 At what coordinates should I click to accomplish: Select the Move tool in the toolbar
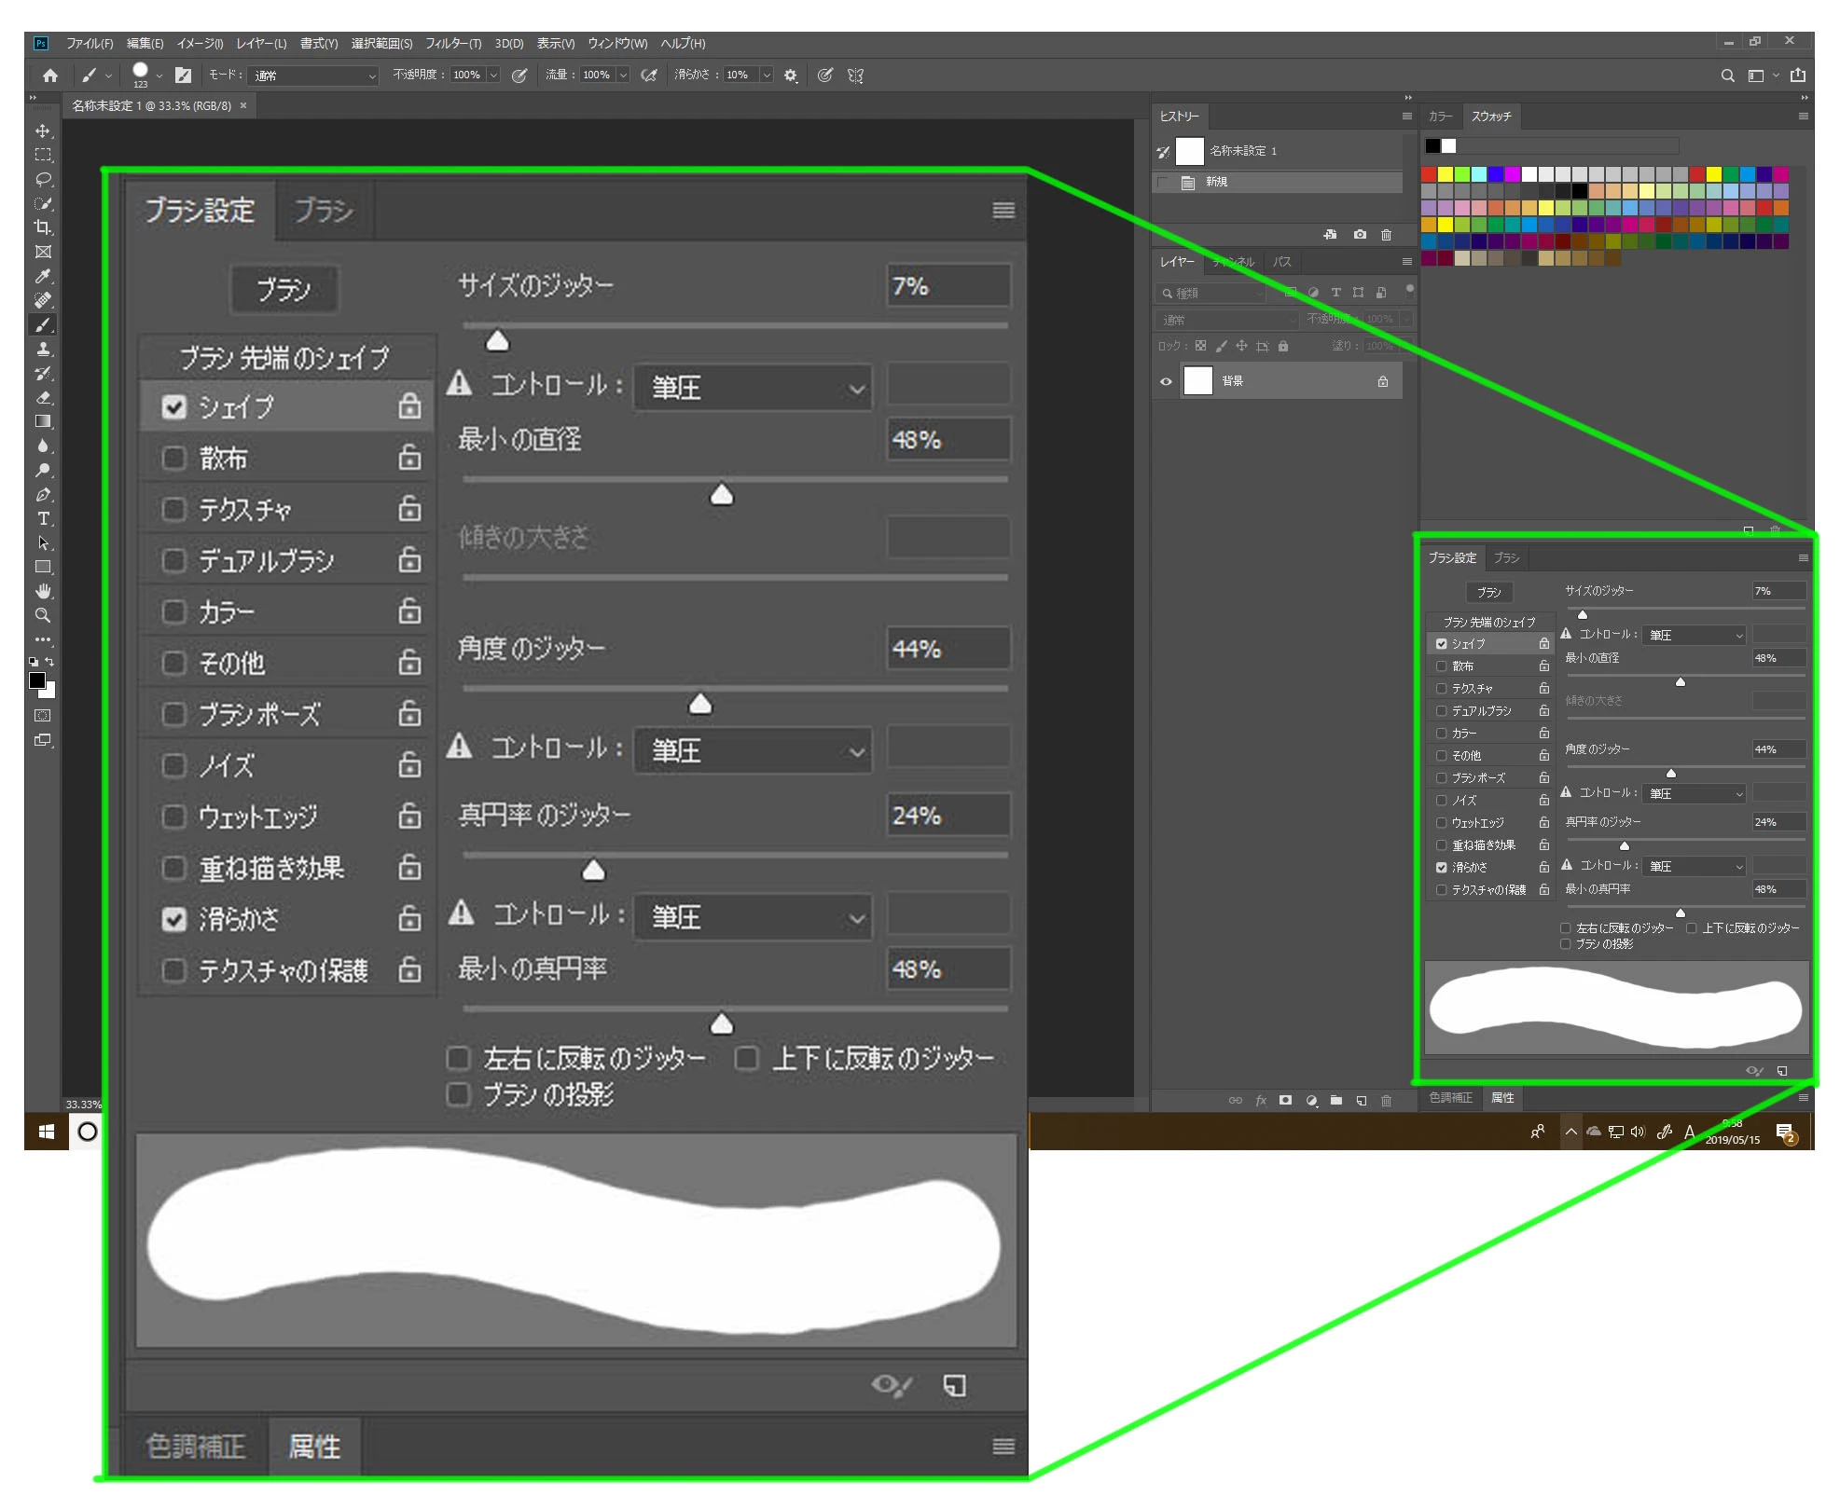[43, 130]
